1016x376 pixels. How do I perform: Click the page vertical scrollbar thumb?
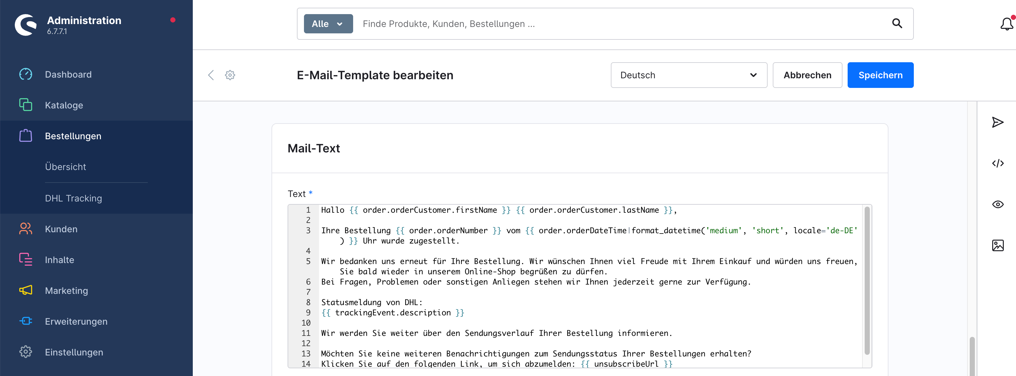pos(972,356)
